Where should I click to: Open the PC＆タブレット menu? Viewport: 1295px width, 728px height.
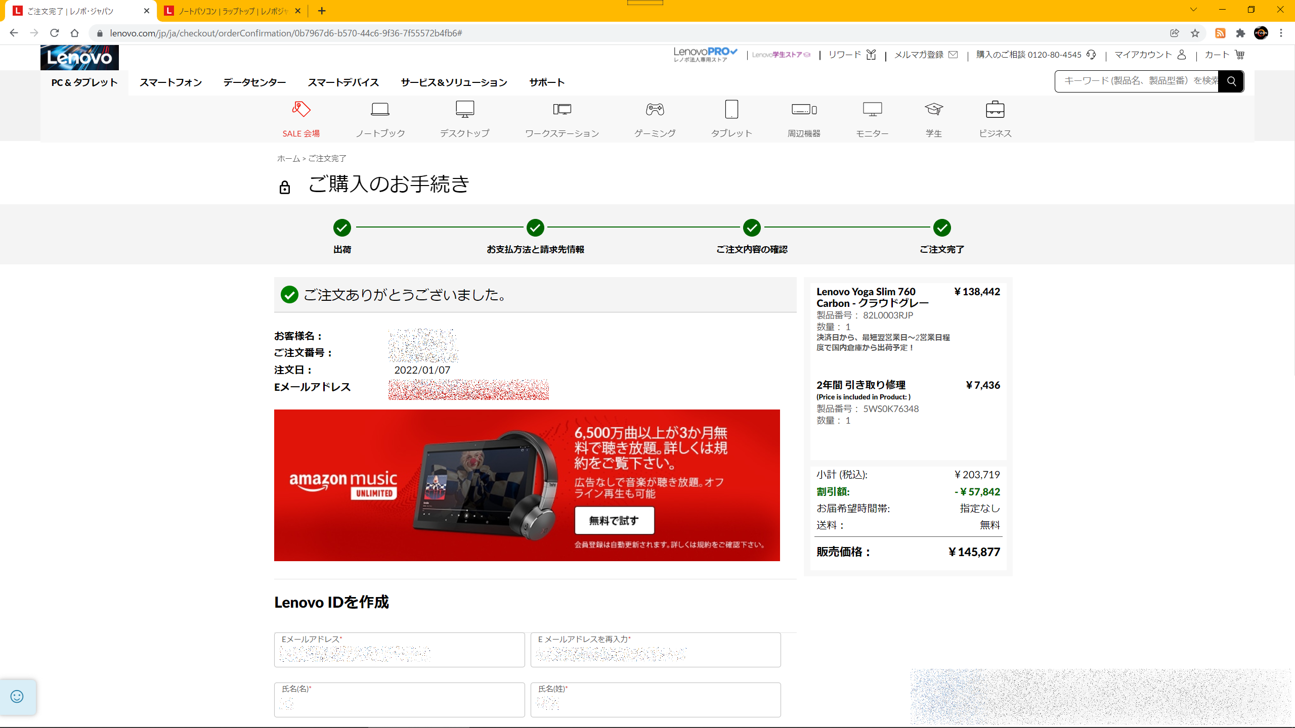tap(84, 82)
